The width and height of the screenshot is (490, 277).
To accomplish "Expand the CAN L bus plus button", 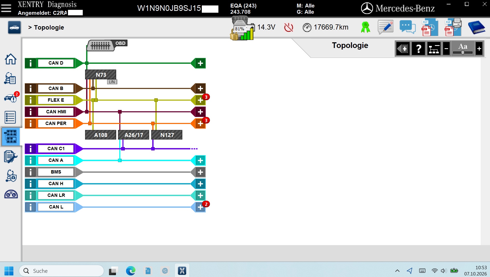I will click(200, 207).
